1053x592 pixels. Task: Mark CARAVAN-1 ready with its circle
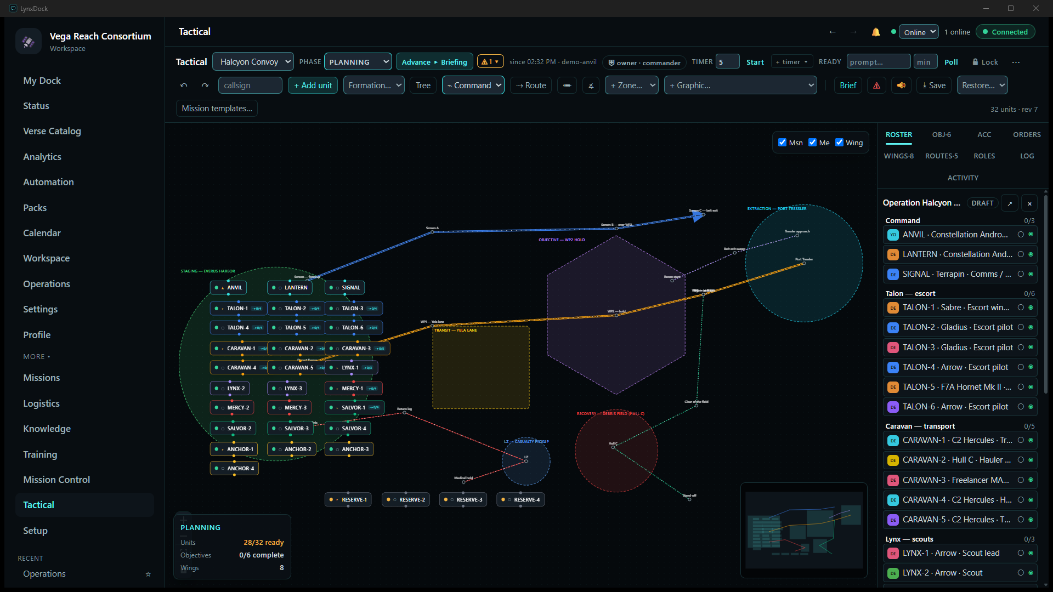click(x=1021, y=440)
